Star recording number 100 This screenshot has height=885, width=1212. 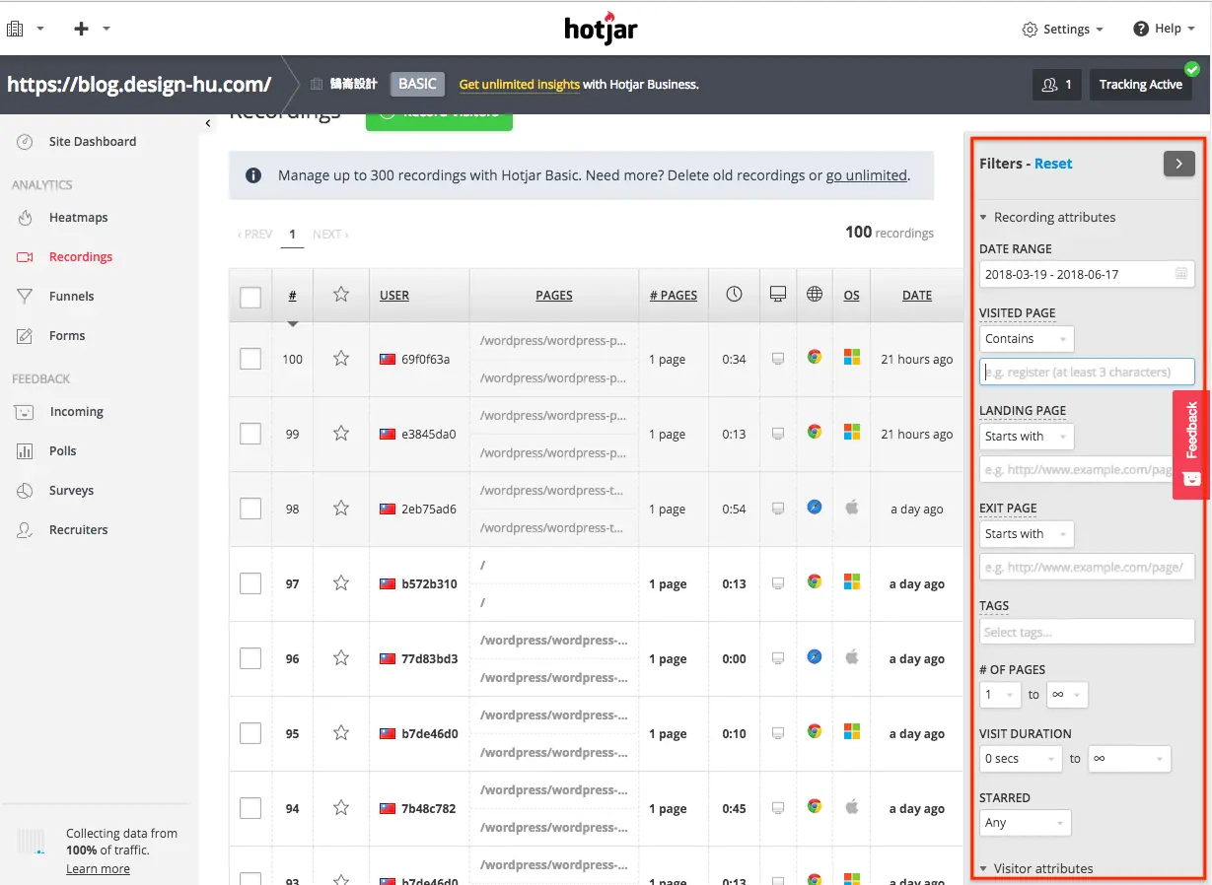[341, 359]
